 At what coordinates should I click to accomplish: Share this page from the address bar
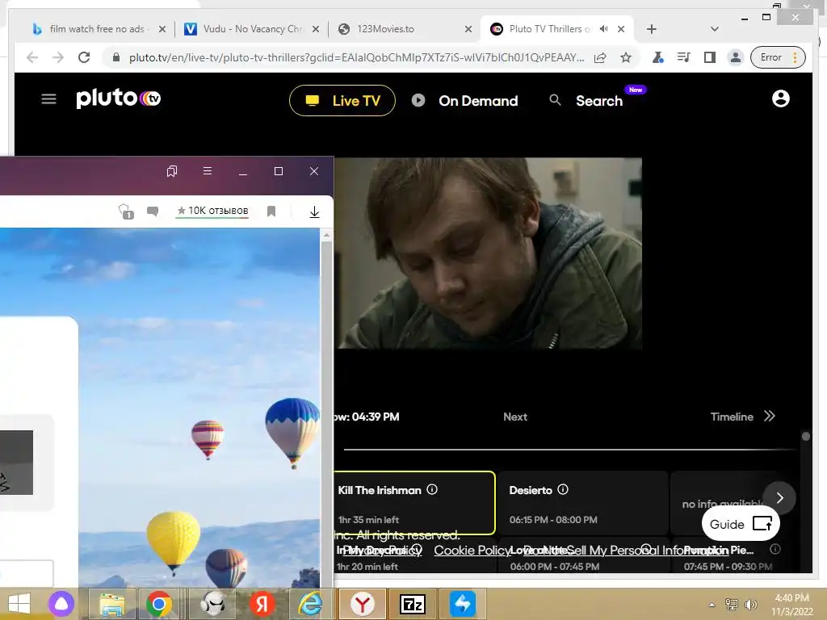pos(600,57)
